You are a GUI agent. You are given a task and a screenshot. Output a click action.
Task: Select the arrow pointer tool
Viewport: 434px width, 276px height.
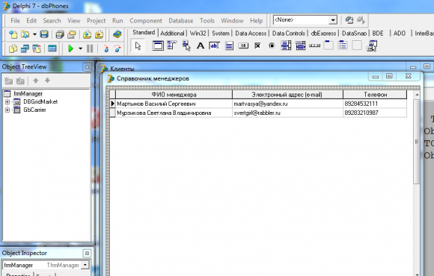pos(138,46)
